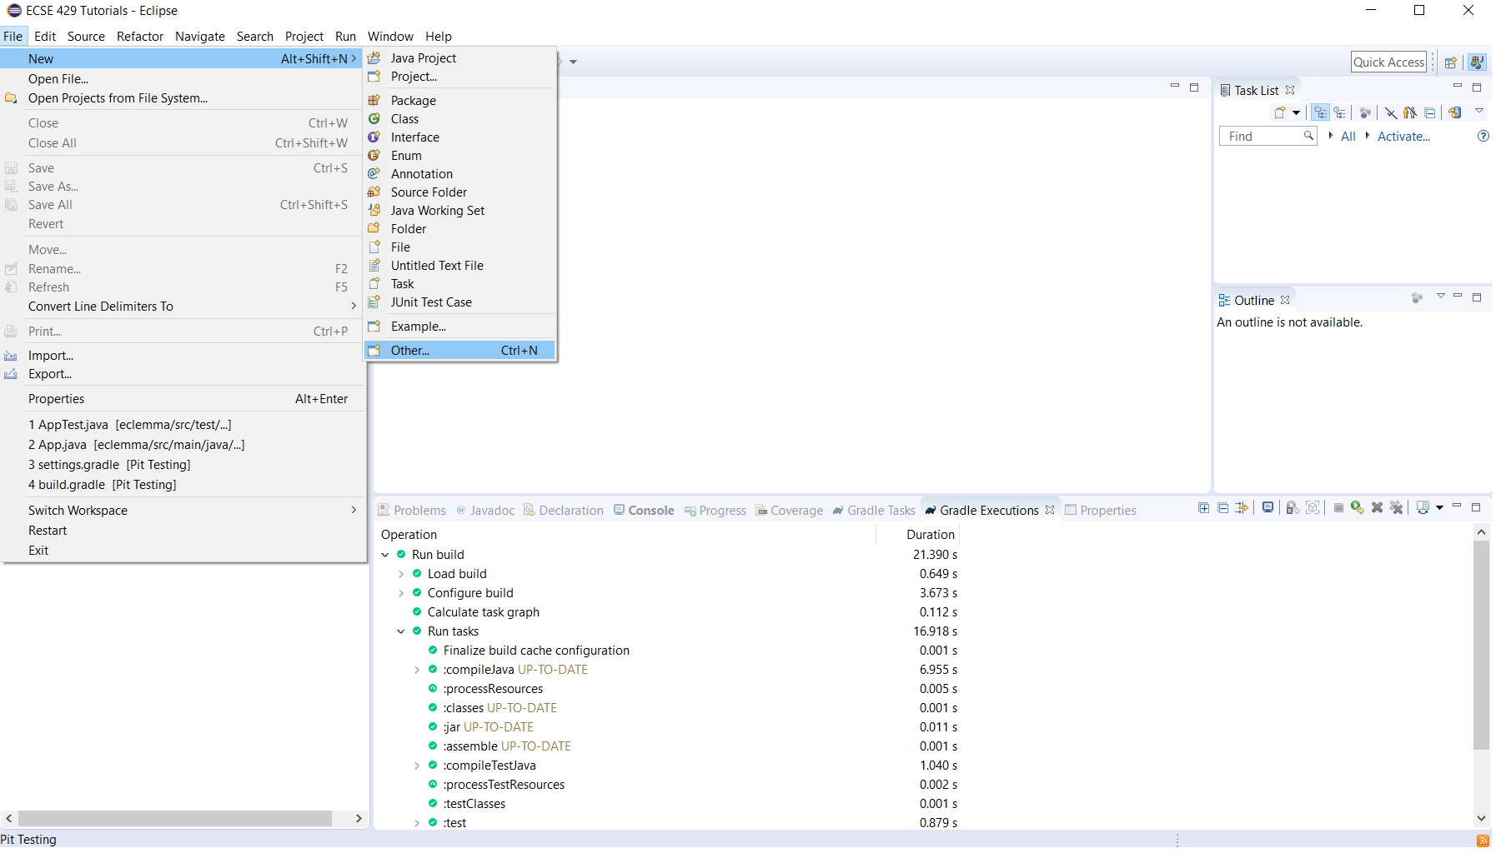Collapse all nodes in Gradle Executions
Image resolution: width=1496 pixels, height=853 pixels.
pos(1222,508)
